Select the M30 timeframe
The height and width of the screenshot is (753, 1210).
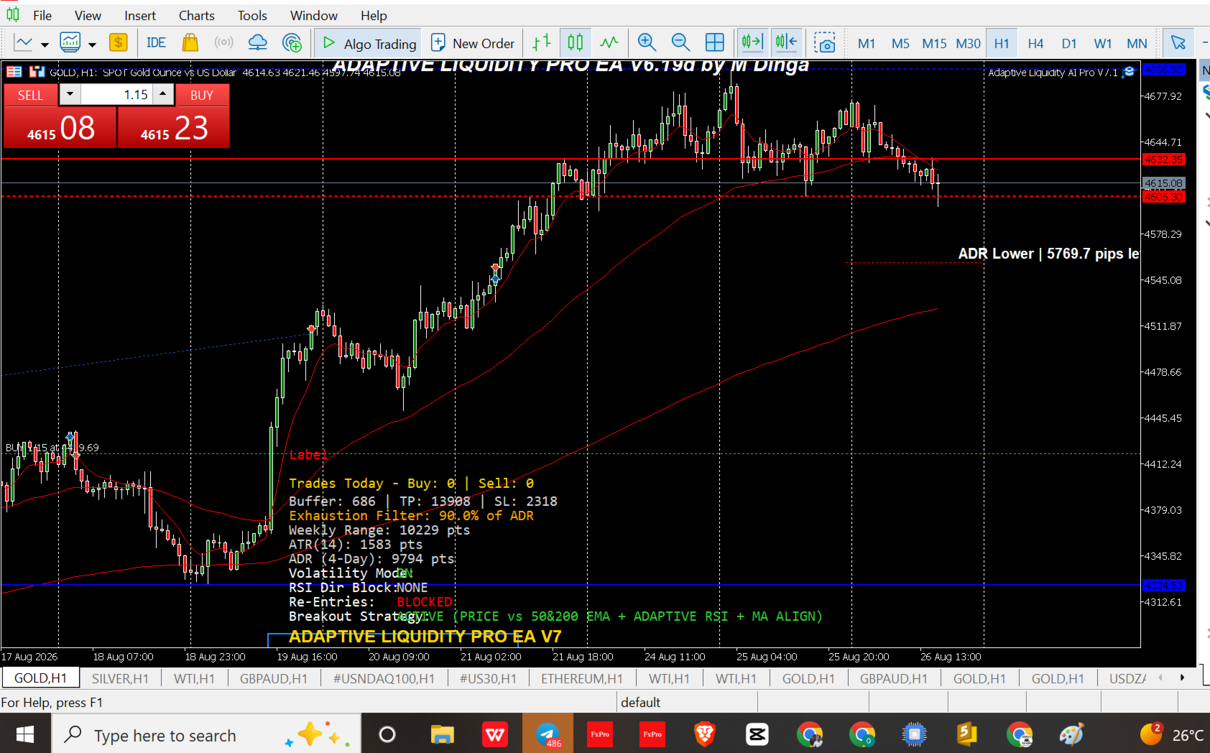968,44
